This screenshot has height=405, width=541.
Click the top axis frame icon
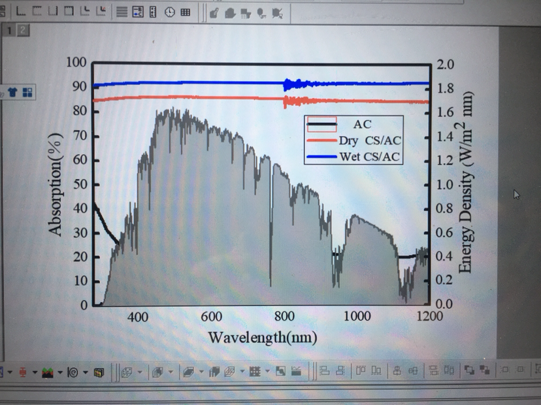pos(37,11)
